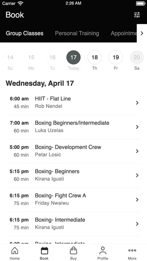Screen dimensions: 147x261
Task: Tap the Book calendar icon
Action: point(44,250)
